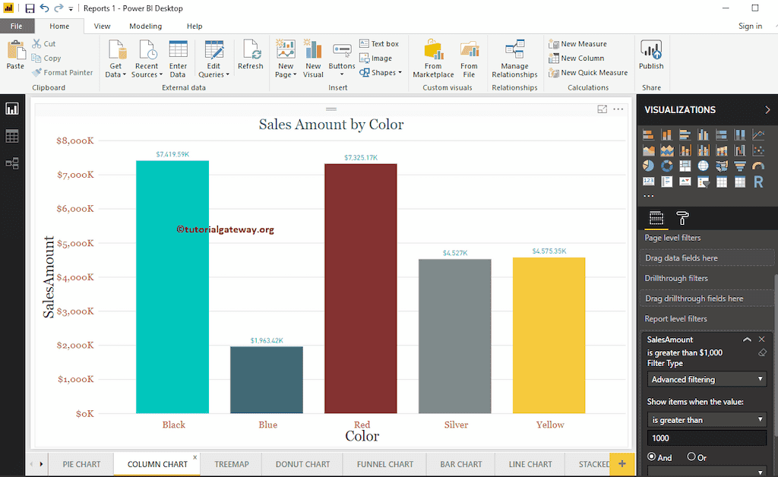Select the clustered column chart visual icon
778x477 pixels.
703,134
